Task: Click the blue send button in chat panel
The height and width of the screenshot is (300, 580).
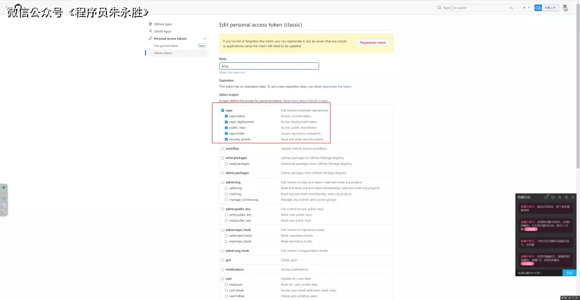Action: (x=570, y=273)
